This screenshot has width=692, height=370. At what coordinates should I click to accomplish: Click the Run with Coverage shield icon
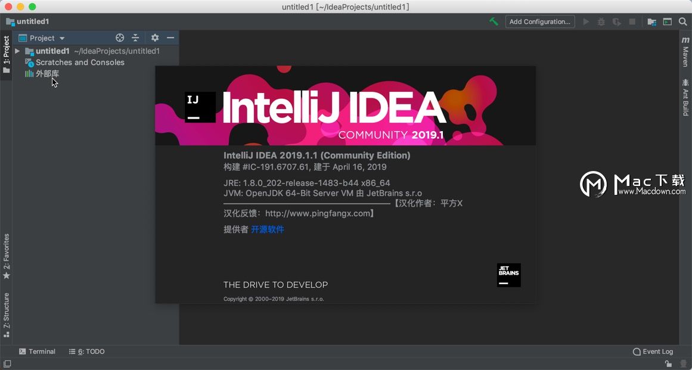(x=616, y=21)
